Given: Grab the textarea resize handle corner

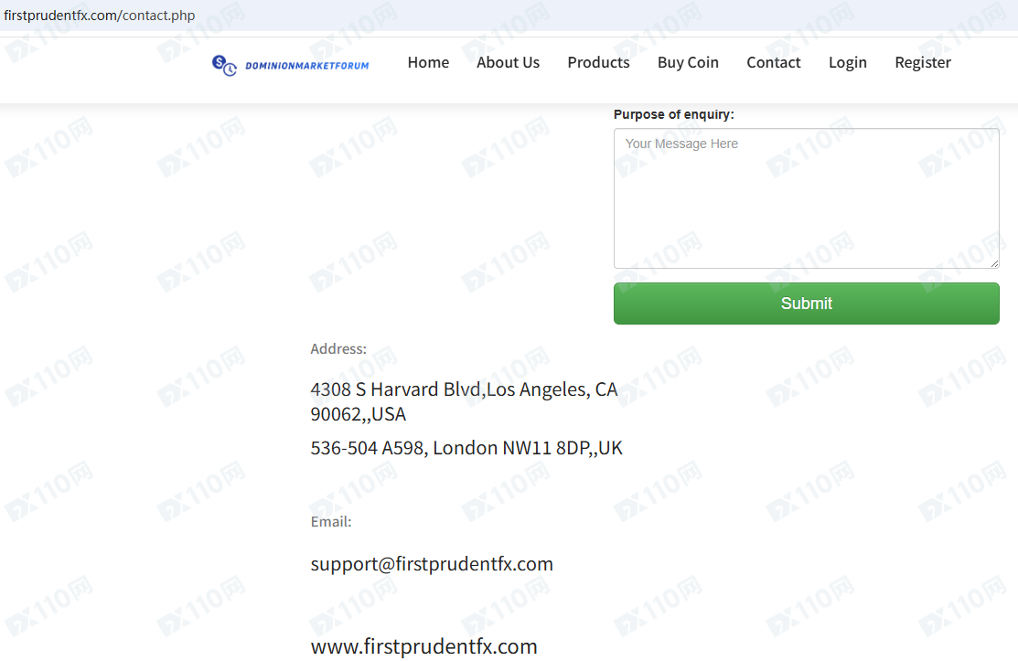Looking at the screenshot, I should 994,263.
